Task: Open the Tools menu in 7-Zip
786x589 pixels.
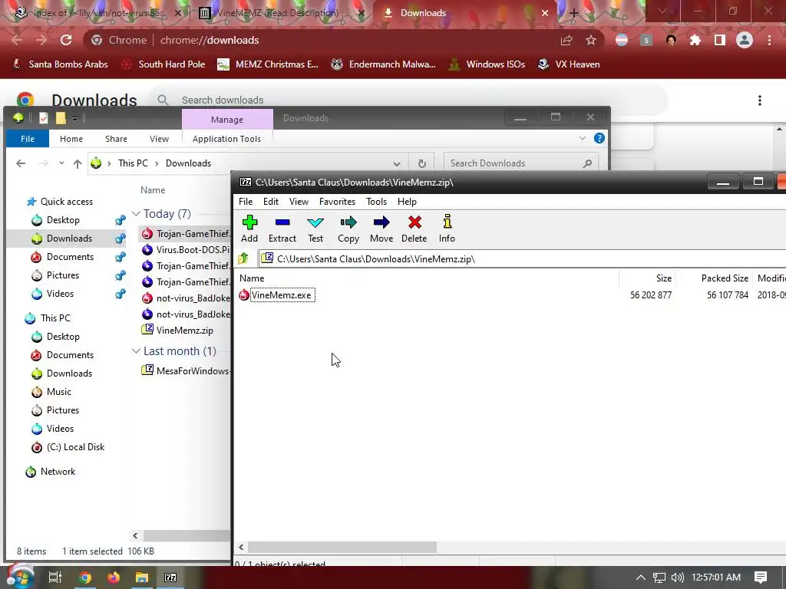Action: (376, 202)
